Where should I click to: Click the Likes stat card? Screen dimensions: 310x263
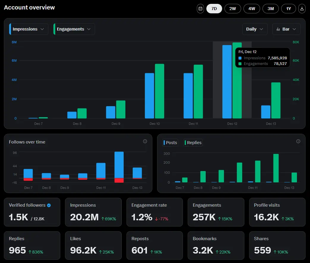coord(93,245)
